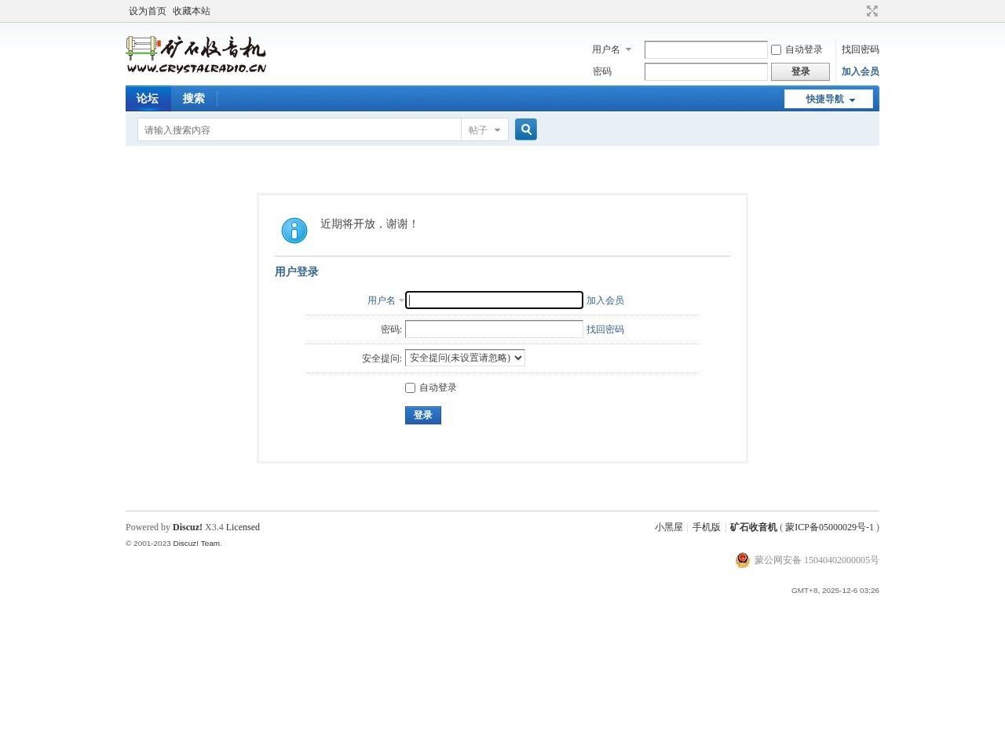
Task: Click the gray 登录 button in header
Action: (x=800, y=71)
